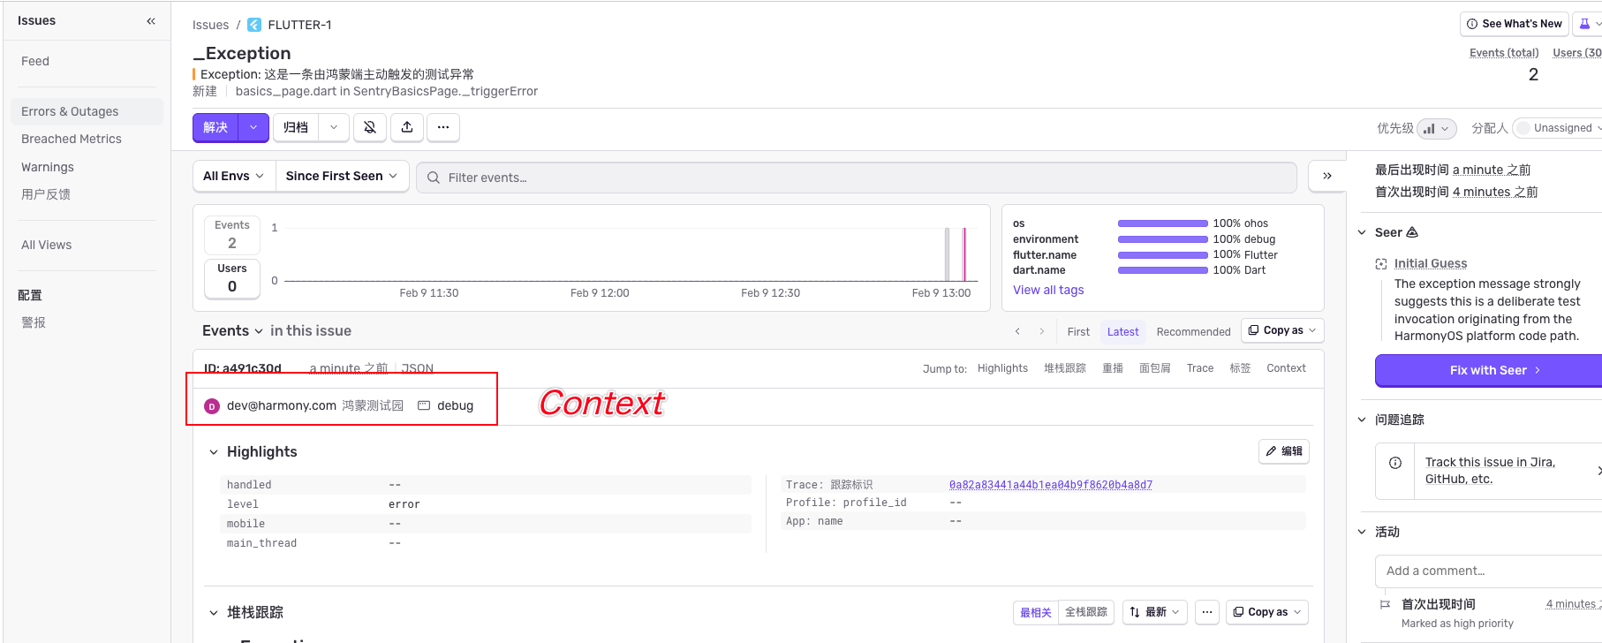Jump to 堆栈跟踪 stack trace link
Viewport: 1602px width, 643px height.
1065,368
